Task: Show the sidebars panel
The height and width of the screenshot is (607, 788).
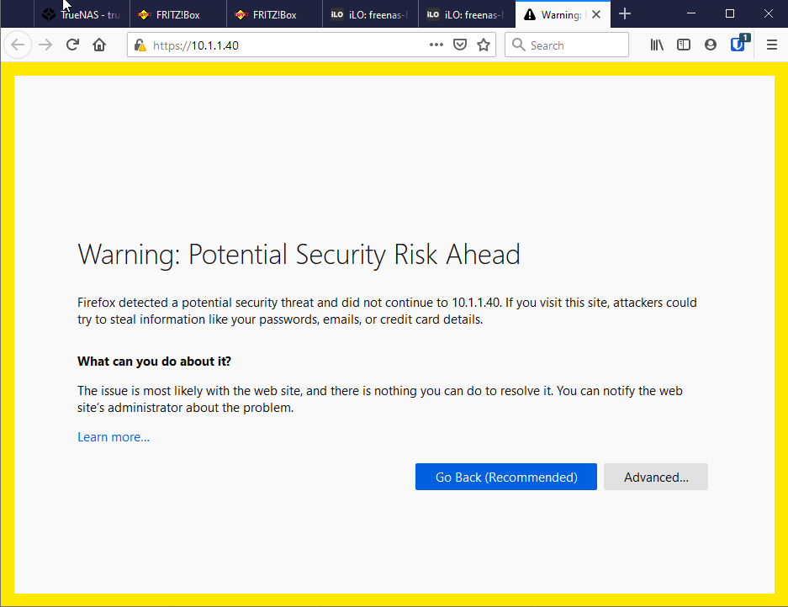Action: 684,45
